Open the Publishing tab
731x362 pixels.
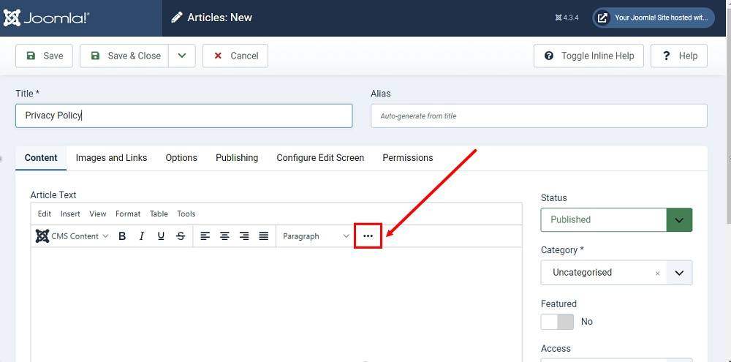pyautogui.click(x=237, y=158)
